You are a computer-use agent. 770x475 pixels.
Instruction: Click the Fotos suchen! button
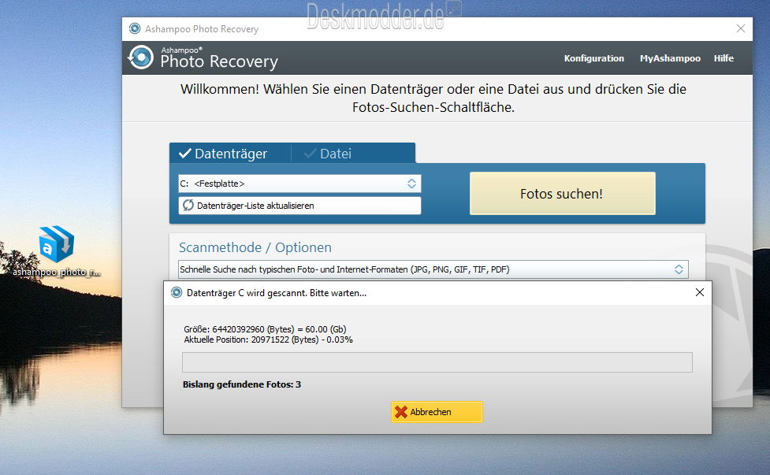[x=562, y=193]
